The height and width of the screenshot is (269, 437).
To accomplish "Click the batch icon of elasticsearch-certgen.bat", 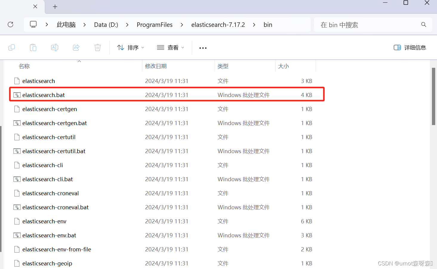I will click(x=17, y=123).
